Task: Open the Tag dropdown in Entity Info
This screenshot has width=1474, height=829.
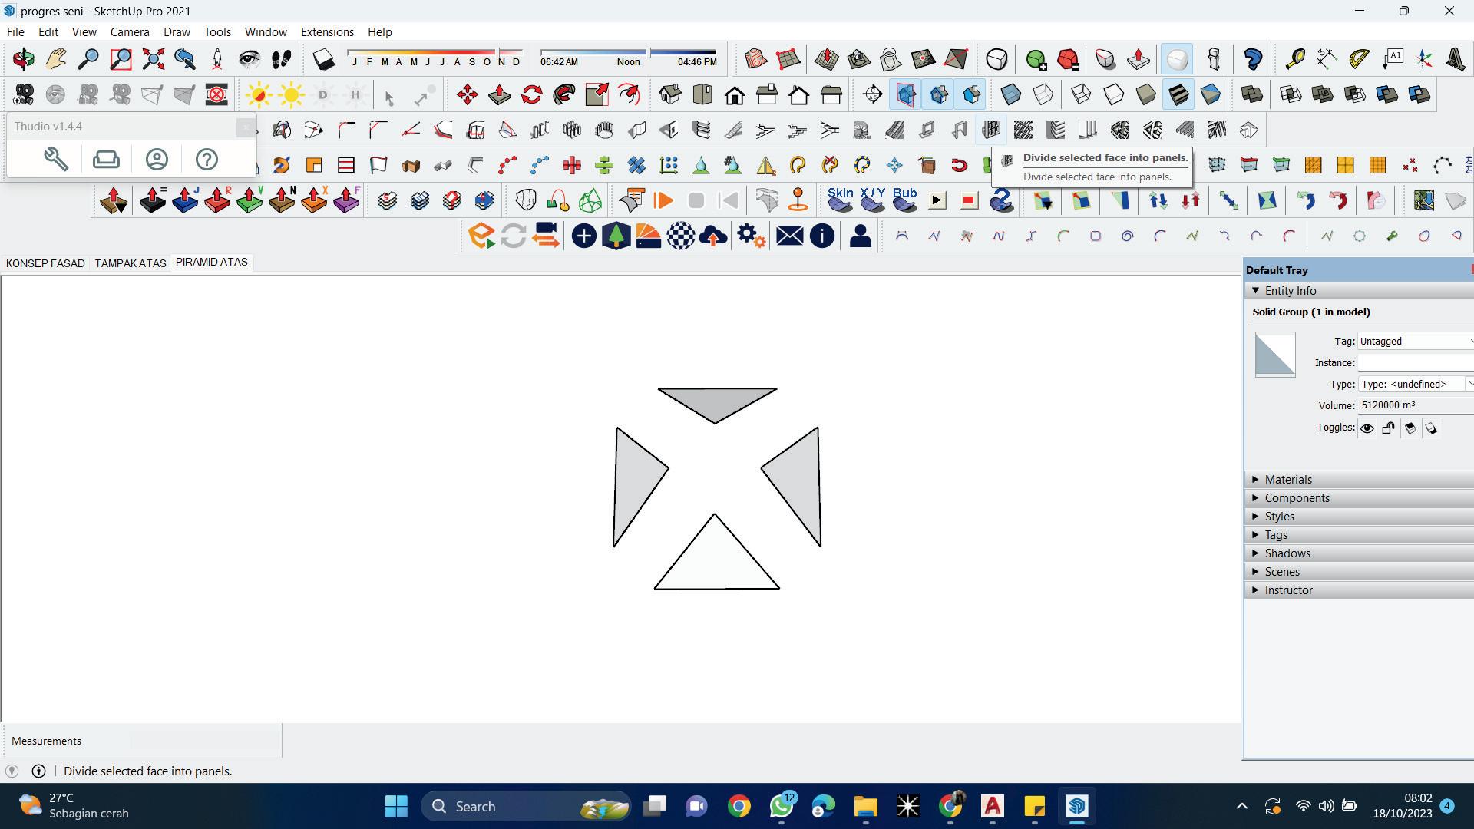Action: (x=1415, y=342)
